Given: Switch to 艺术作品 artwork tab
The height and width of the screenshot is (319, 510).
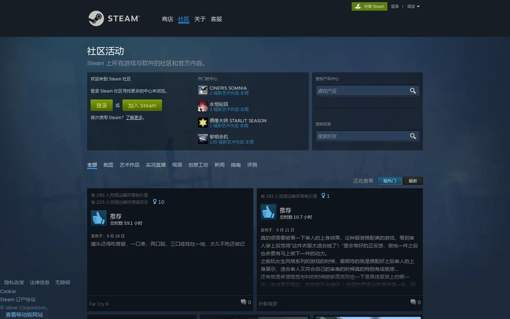Looking at the screenshot, I should [x=129, y=165].
